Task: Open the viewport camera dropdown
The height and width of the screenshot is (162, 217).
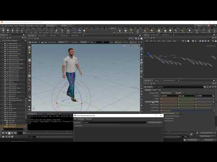Action: coord(136,45)
